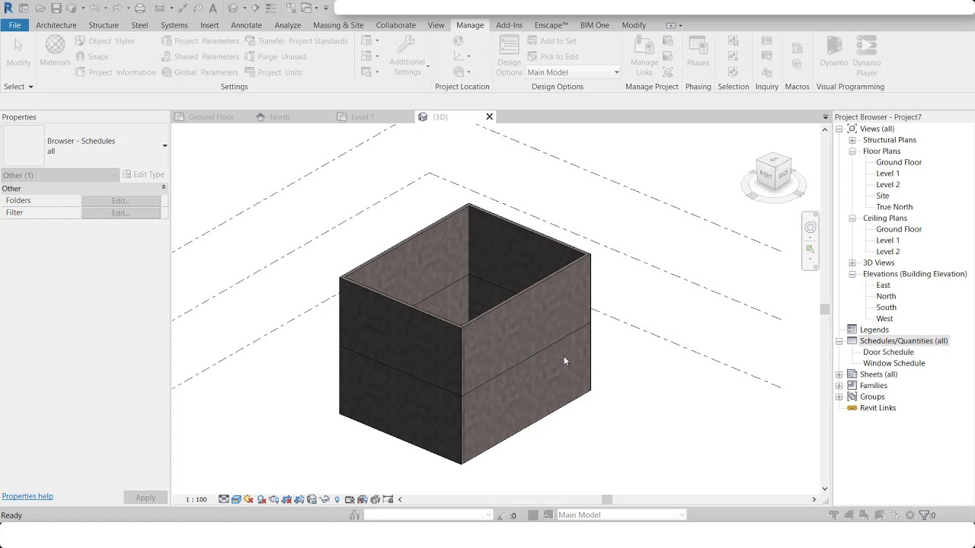Click Transfer Project Standards
The image size is (975, 548).
296,41
